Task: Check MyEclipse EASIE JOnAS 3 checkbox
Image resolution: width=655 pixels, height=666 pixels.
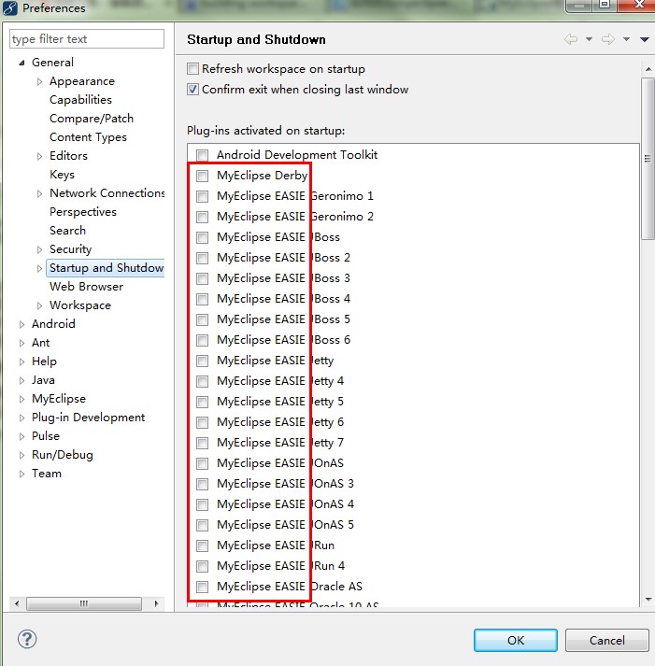Action: point(202,484)
